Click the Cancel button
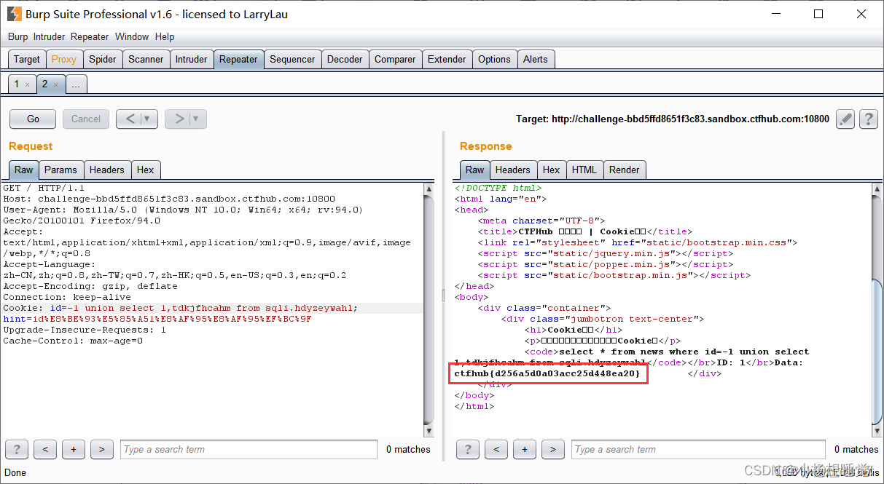884x484 pixels. [86, 119]
